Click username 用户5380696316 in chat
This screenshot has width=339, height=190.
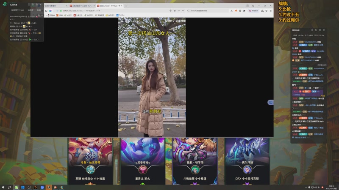(x=308, y=60)
